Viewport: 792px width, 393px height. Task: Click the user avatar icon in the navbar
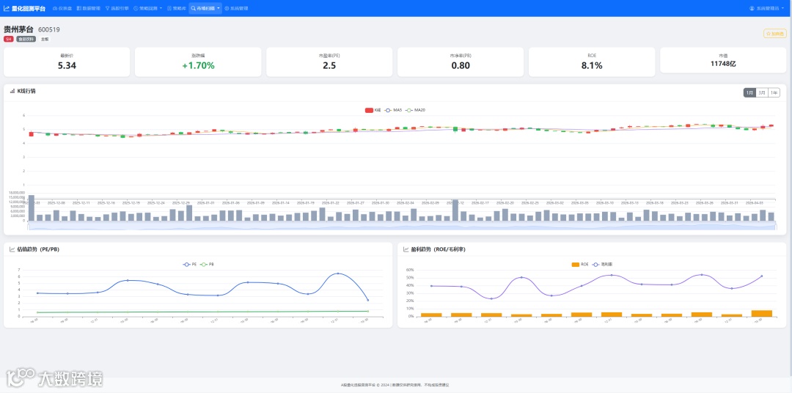pyautogui.click(x=752, y=9)
